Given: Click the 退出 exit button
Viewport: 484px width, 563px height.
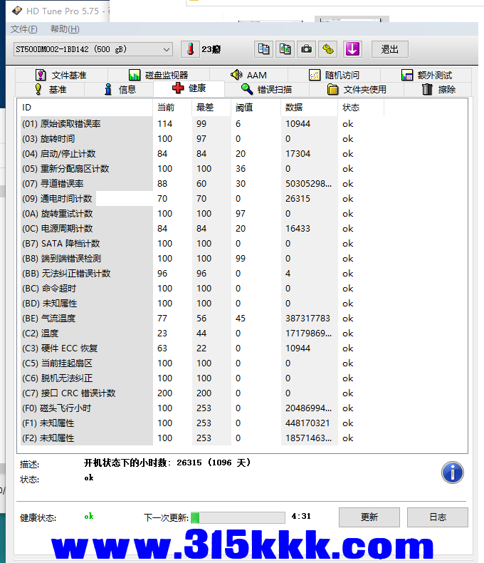Looking at the screenshot, I should 390,49.
